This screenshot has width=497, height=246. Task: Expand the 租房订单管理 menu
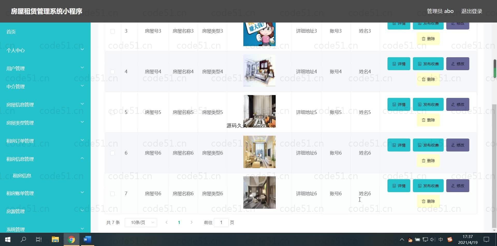45,141
